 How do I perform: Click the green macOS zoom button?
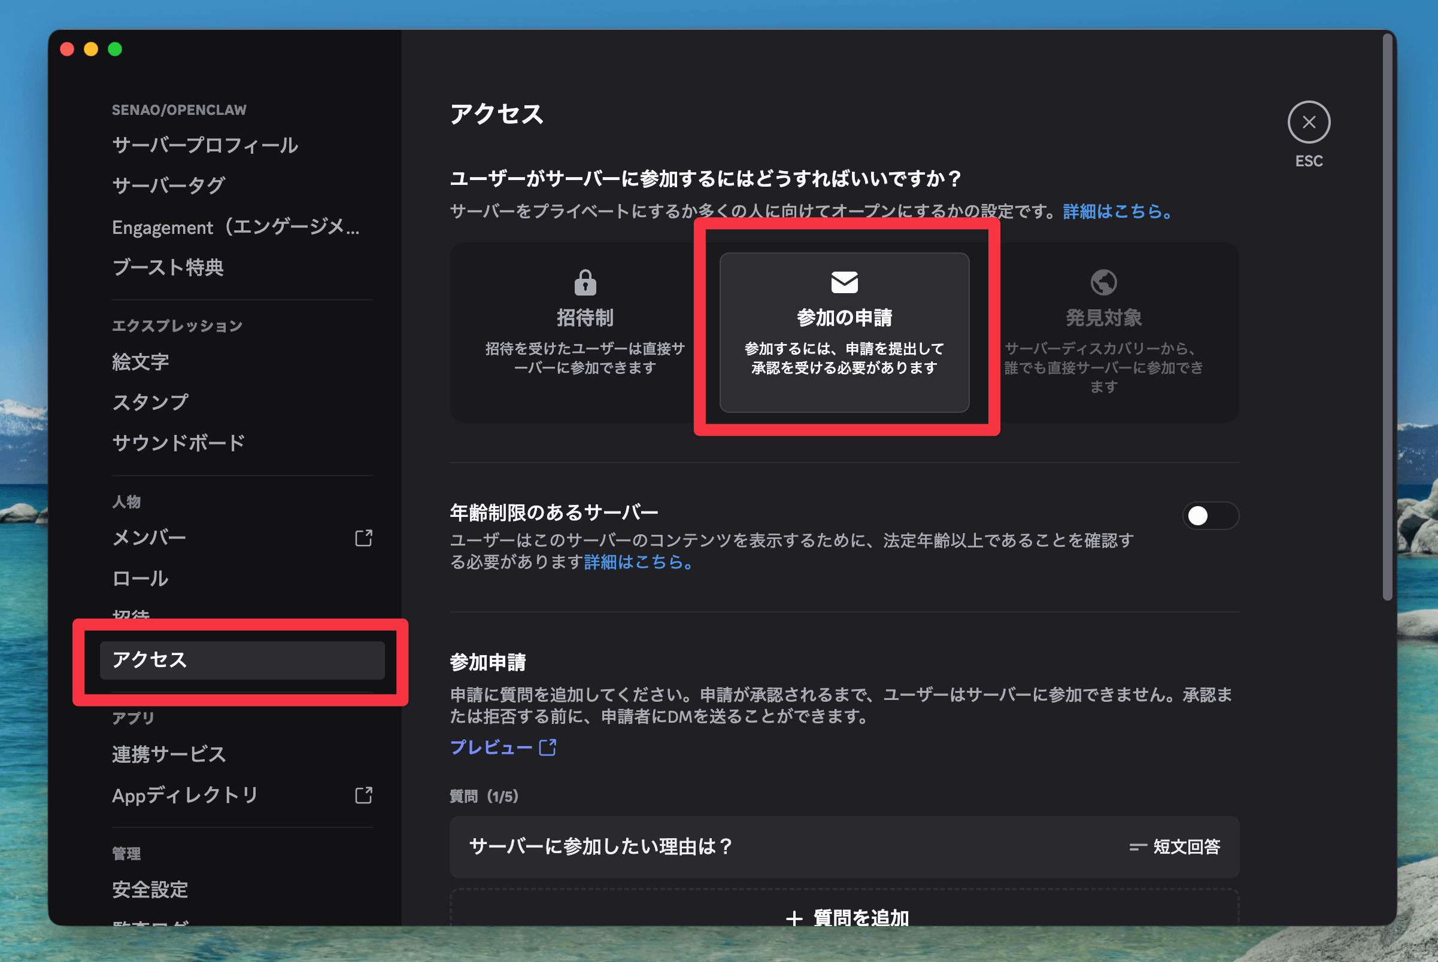115,49
